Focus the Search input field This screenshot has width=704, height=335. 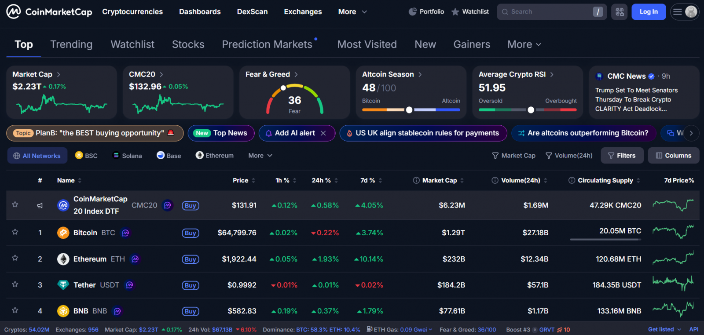click(x=552, y=12)
